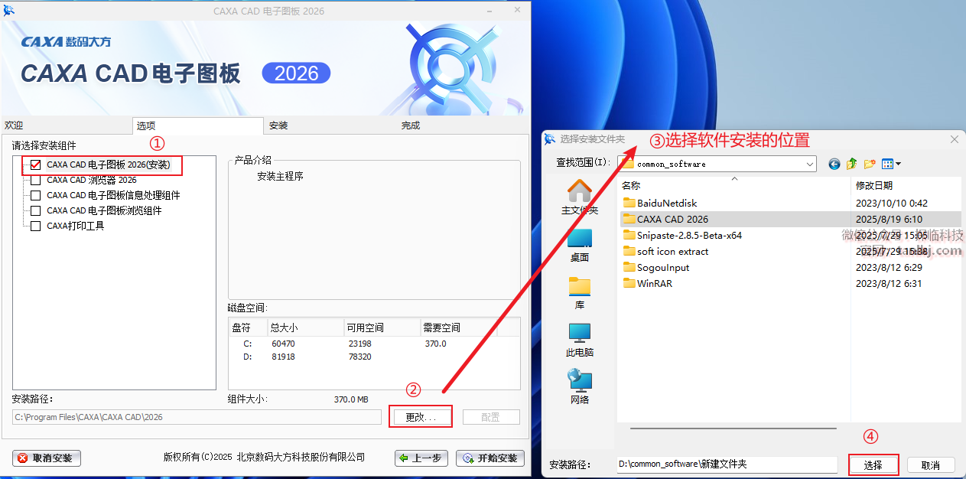Click the 更改... button
The height and width of the screenshot is (479, 966).
point(421,417)
